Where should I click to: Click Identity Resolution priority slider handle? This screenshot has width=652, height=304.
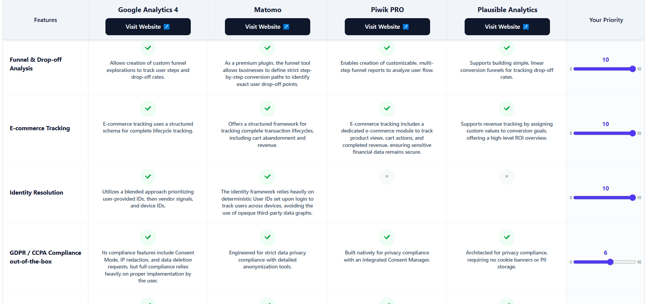[633, 198]
